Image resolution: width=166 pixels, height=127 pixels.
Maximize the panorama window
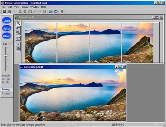pyautogui.click(x=120, y=67)
